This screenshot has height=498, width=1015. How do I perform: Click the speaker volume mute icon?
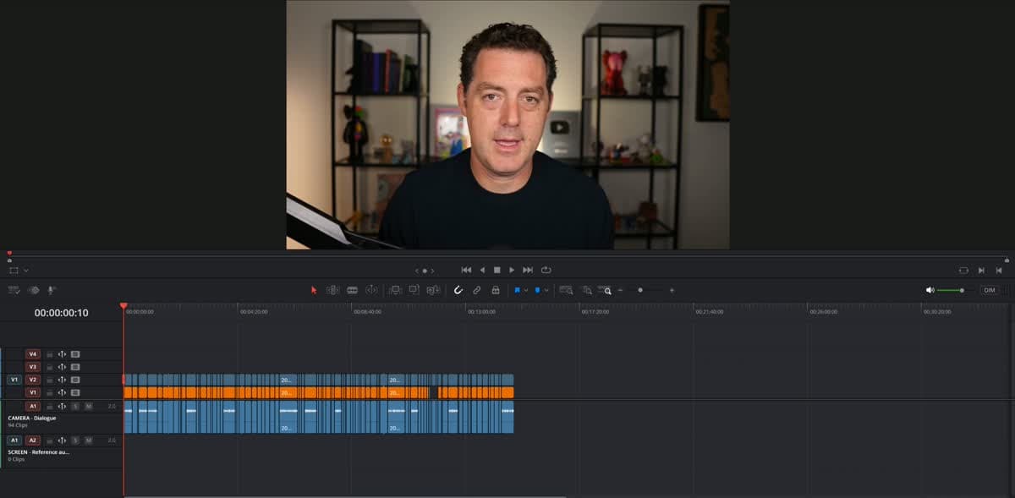pyautogui.click(x=930, y=290)
